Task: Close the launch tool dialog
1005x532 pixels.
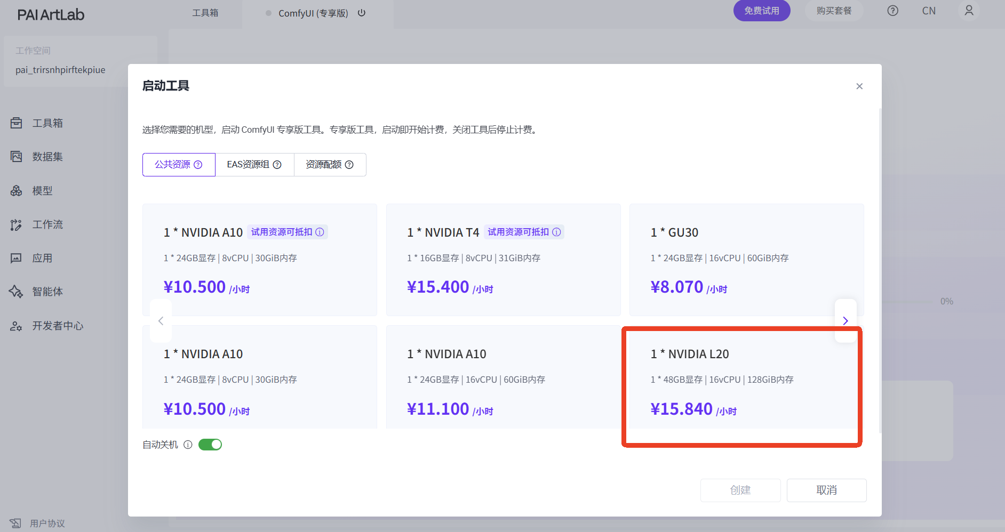Action: tap(859, 86)
